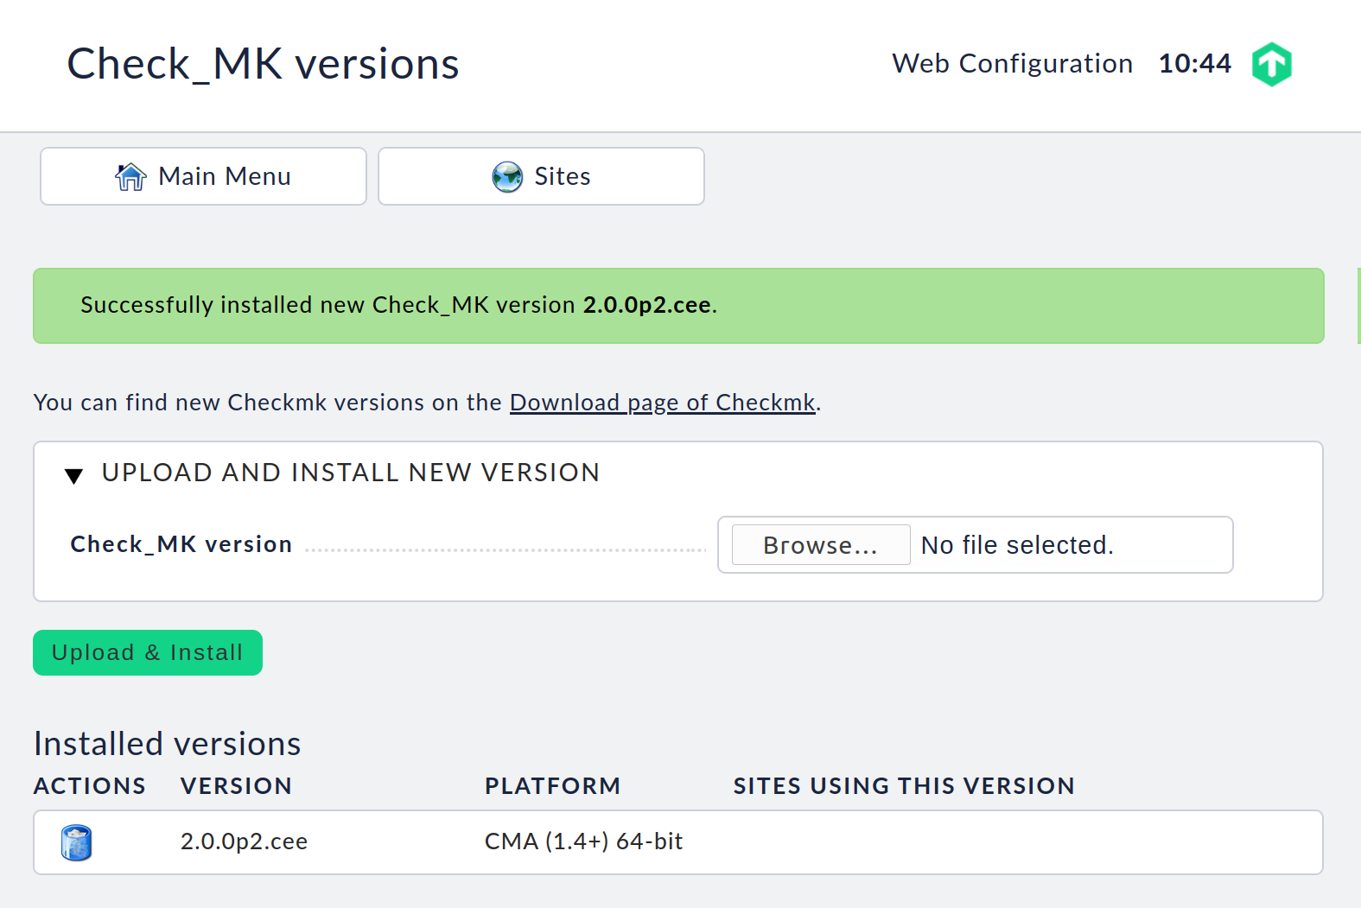Delete version 2.0.0p2.cee with trash icon
Screen dimensions: 1361x908
pyautogui.click(x=76, y=842)
